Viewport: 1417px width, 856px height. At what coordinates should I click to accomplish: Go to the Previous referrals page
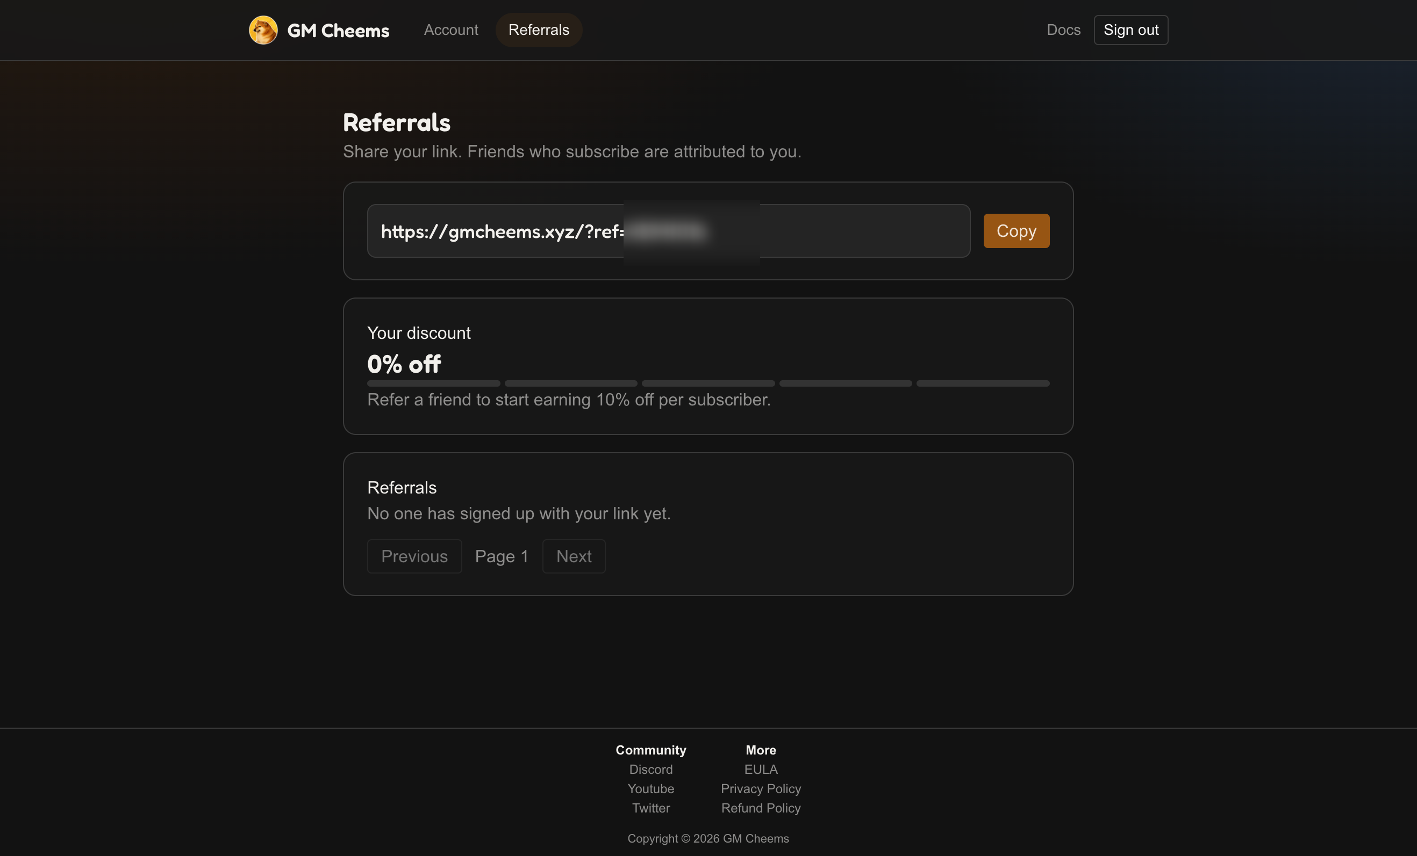click(x=414, y=556)
